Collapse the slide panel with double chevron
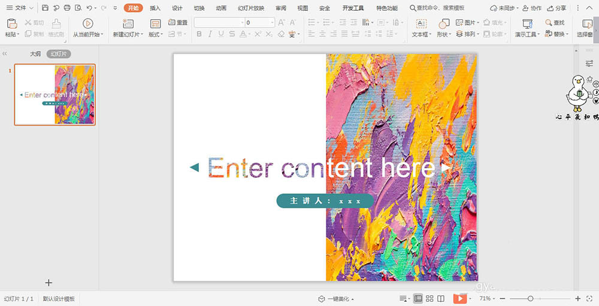 pyautogui.click(x=5, y=54)
